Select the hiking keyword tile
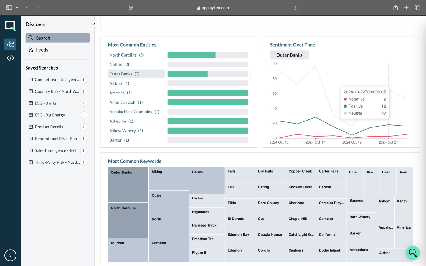The image size is (426, 266). (x=169, y=179)
